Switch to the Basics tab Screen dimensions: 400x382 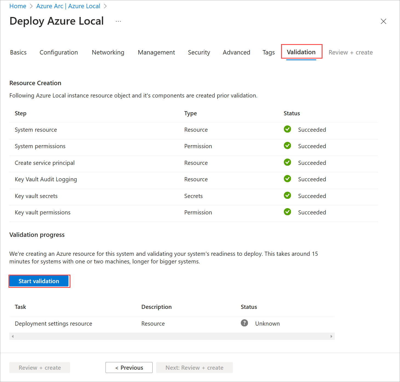[18, 52]
